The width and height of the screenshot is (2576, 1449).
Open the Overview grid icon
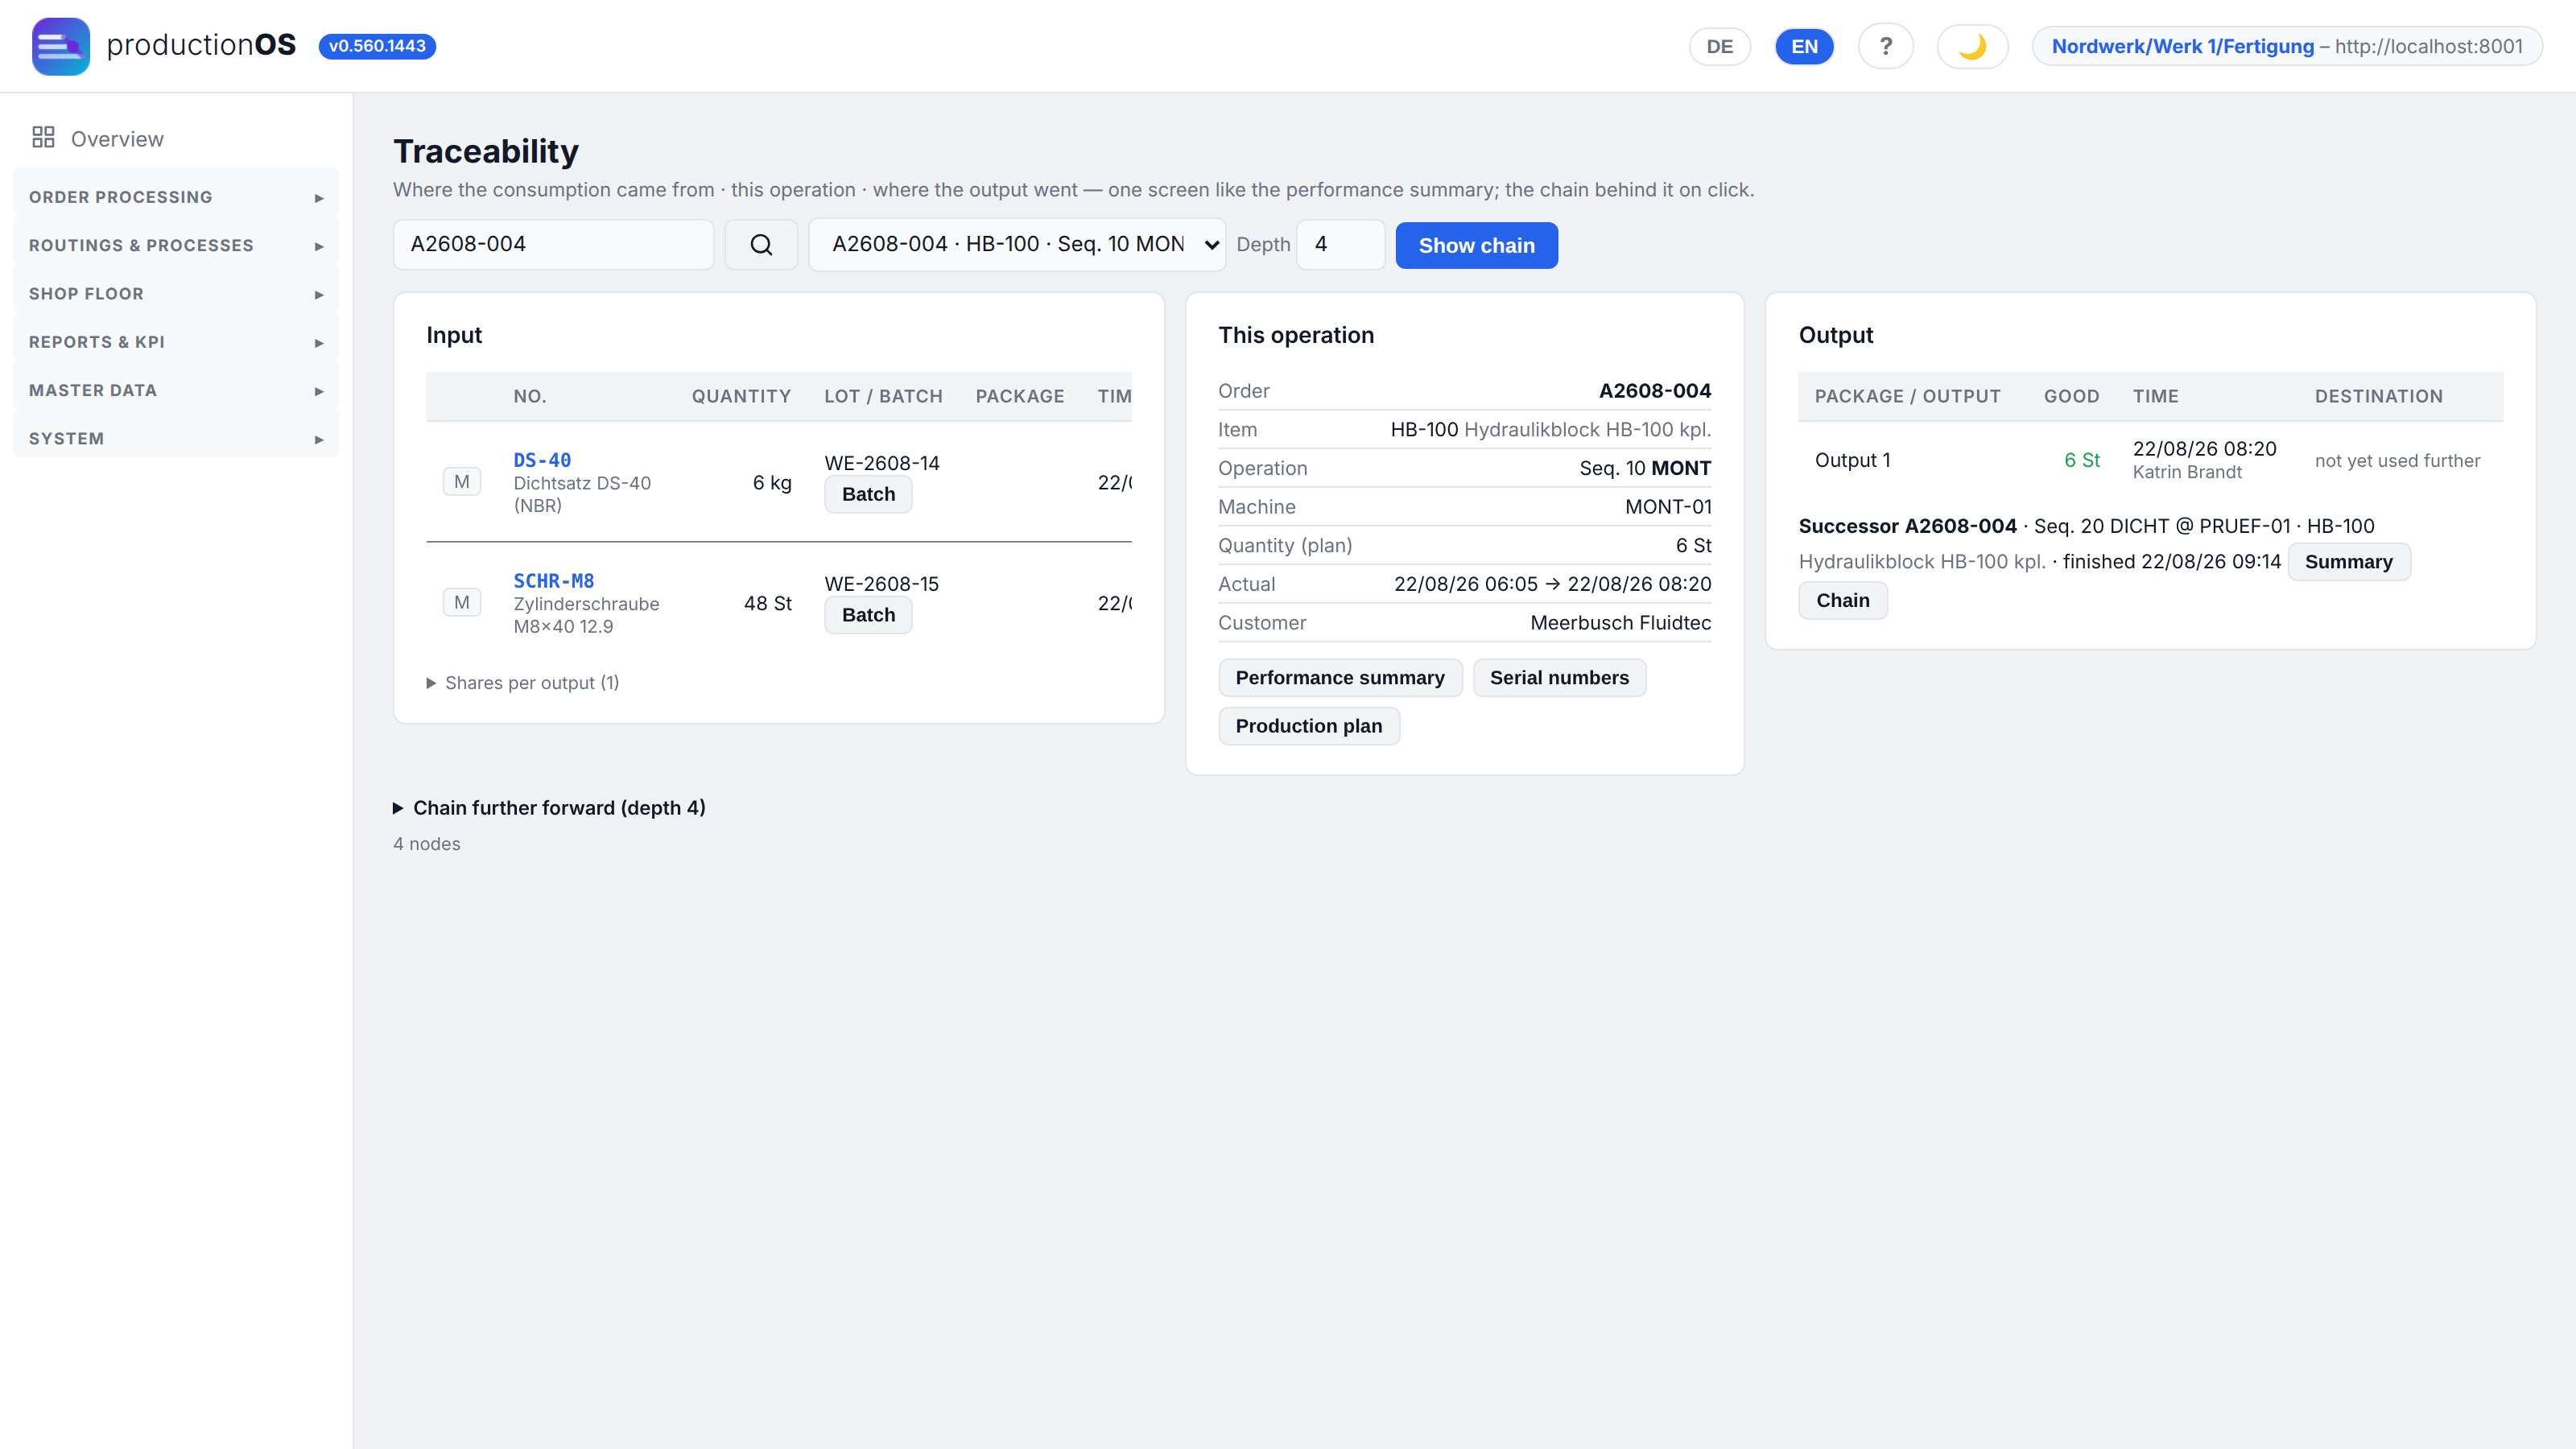43,138
